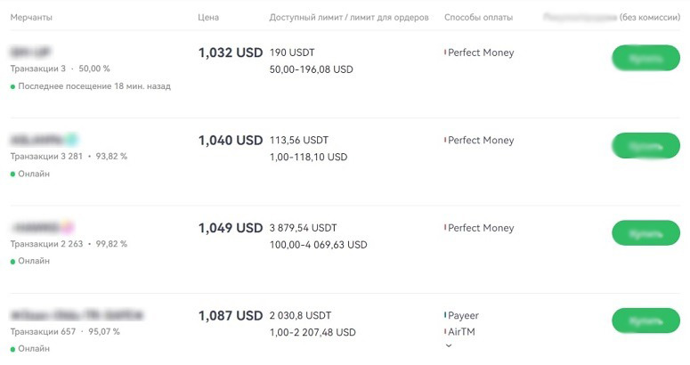Select AirTM payment method label
The image size is (690, 365).
[x=463, y=331]
